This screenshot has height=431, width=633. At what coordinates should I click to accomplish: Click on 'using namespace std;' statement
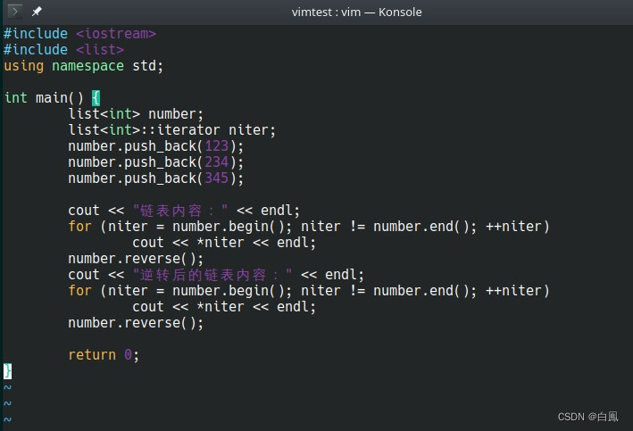click(84, 66)
